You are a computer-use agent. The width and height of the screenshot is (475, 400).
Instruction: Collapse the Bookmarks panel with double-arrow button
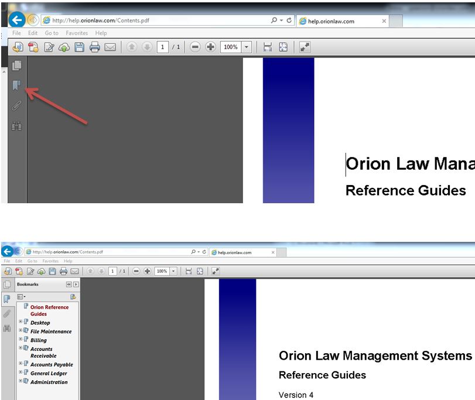[x=69, y=284]
